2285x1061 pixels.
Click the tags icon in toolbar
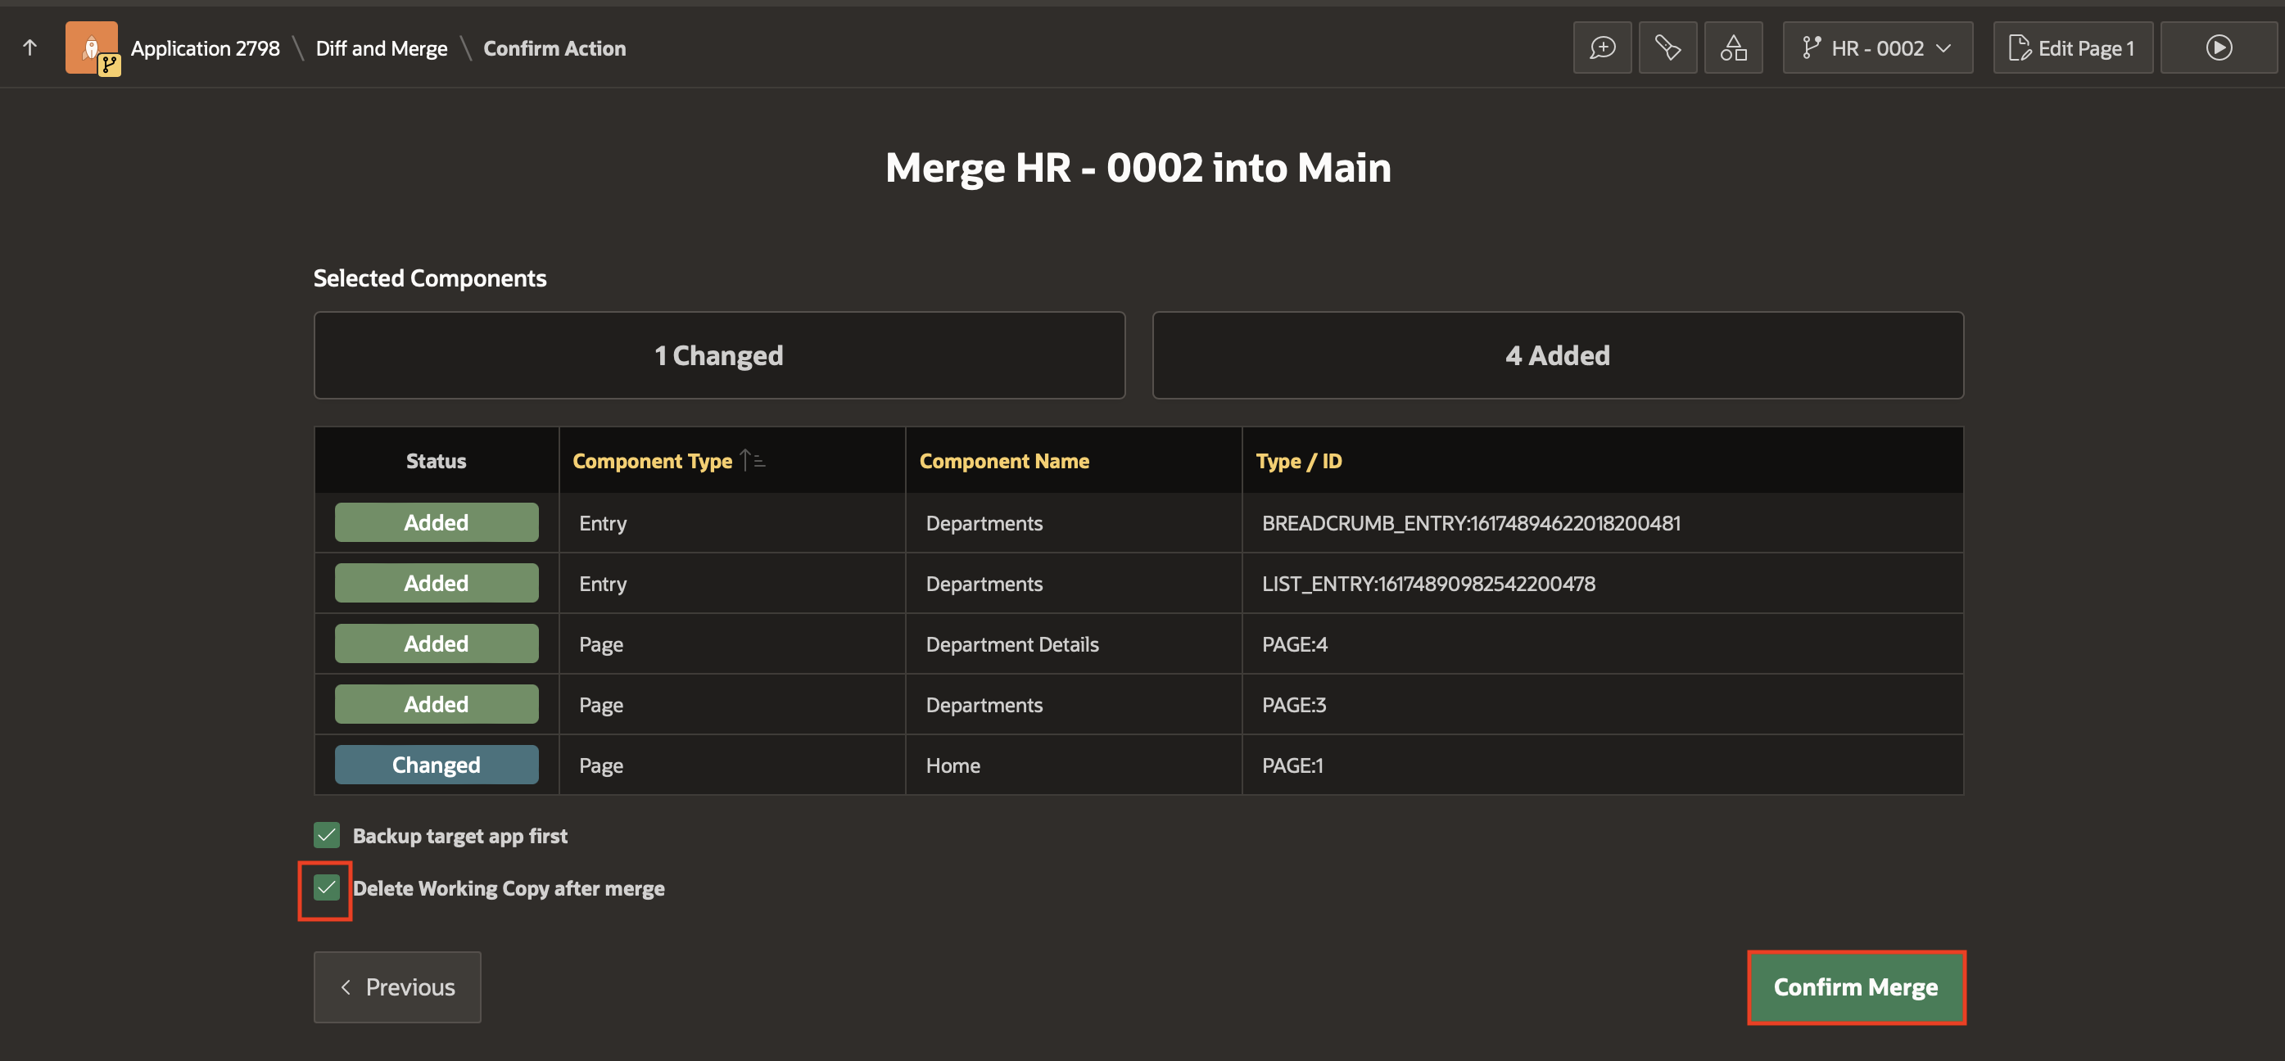tap(1667, 47)
